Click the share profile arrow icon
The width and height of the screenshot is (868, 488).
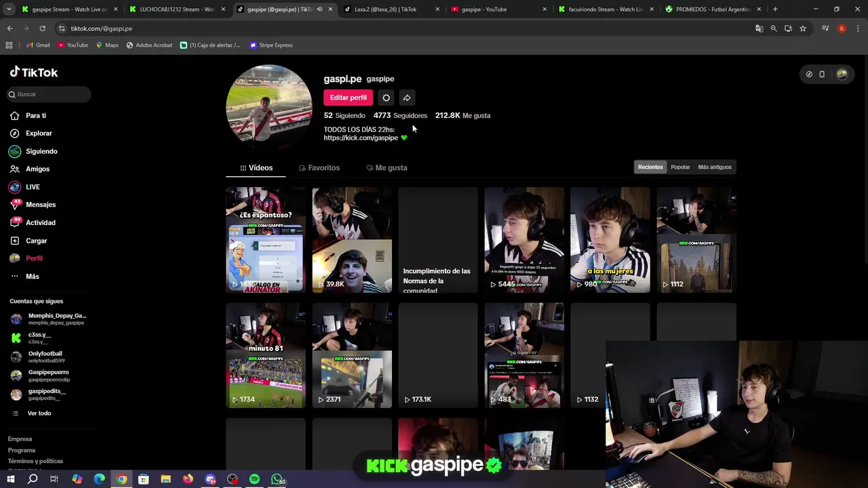click(x=407, y=98)
